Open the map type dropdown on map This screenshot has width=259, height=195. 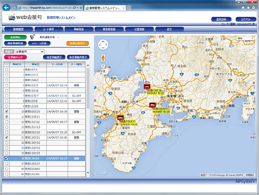pyautogui.click(x=245, y=38)
